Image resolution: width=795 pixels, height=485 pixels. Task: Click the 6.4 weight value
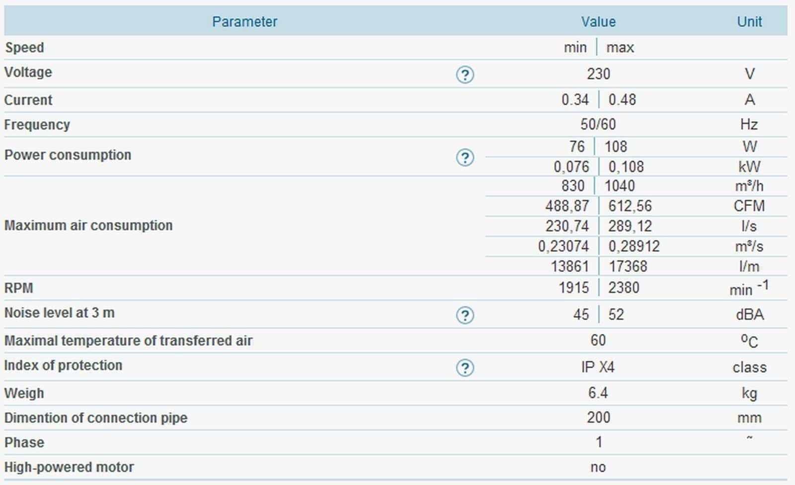pyautogui.click(x=598, y=393)
